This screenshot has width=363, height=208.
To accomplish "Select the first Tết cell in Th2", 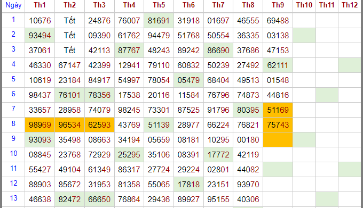I will coord(69,21).
